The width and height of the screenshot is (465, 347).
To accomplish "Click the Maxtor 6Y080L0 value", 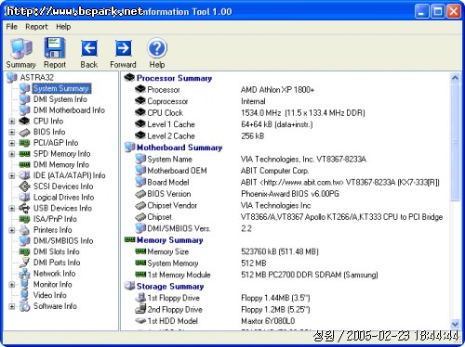I will tap(268, 321).
